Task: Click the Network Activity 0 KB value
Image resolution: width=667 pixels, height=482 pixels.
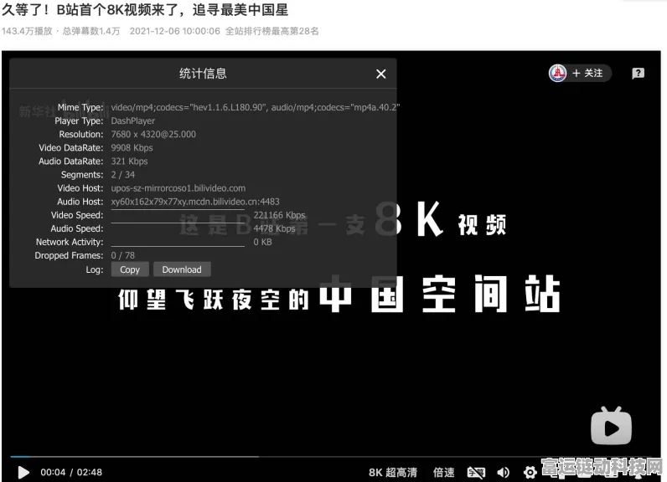Action: 262,242
